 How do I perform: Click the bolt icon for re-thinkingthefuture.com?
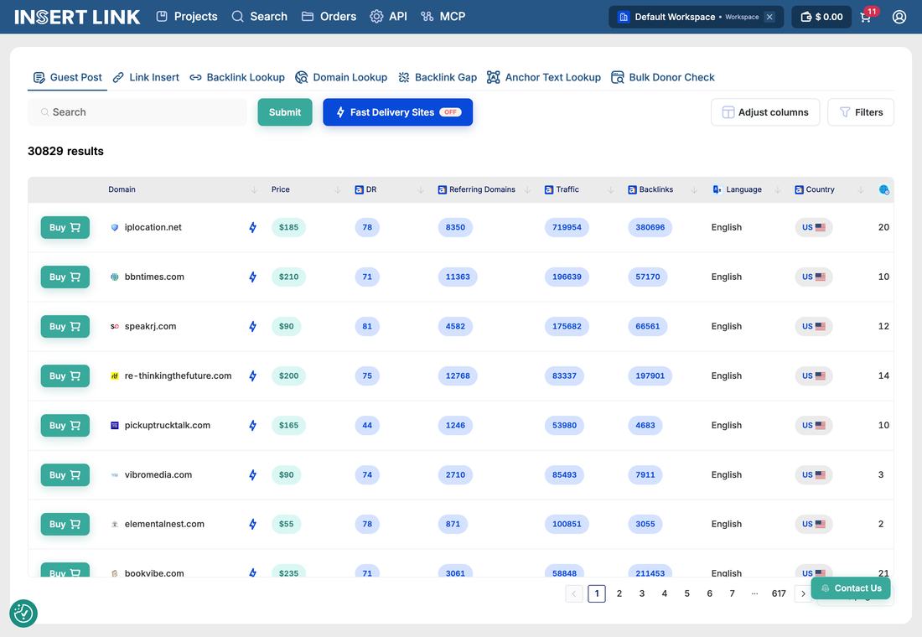(x=252, y=375)
